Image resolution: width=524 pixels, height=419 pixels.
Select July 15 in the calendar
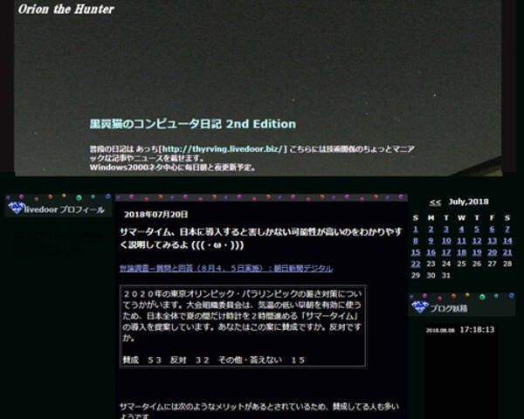(416, 252)
